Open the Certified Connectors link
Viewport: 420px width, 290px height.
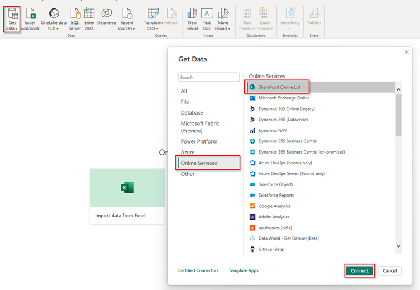[x=198, y=270]
